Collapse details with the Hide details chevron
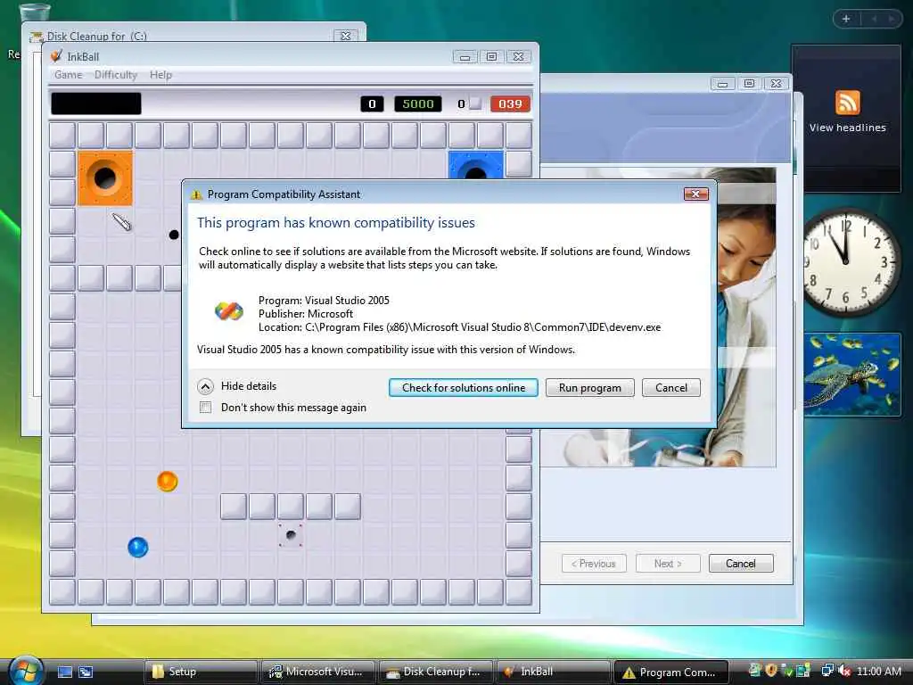 click(x=206, y=386)
